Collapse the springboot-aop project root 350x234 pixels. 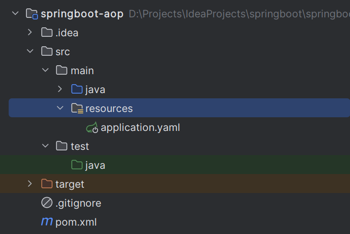15,13
